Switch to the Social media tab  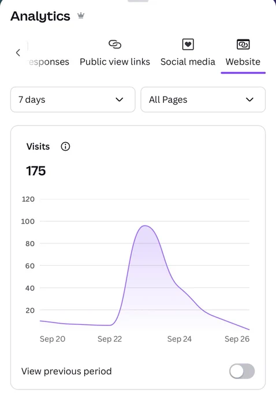tap(188, 62)
